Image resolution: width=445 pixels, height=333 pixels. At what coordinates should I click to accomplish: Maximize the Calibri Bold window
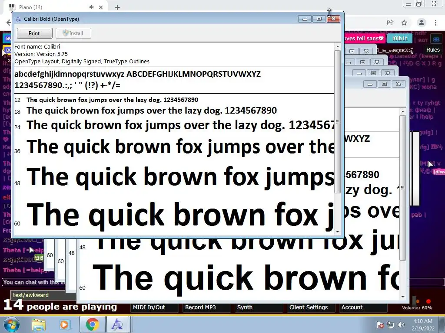319,19
